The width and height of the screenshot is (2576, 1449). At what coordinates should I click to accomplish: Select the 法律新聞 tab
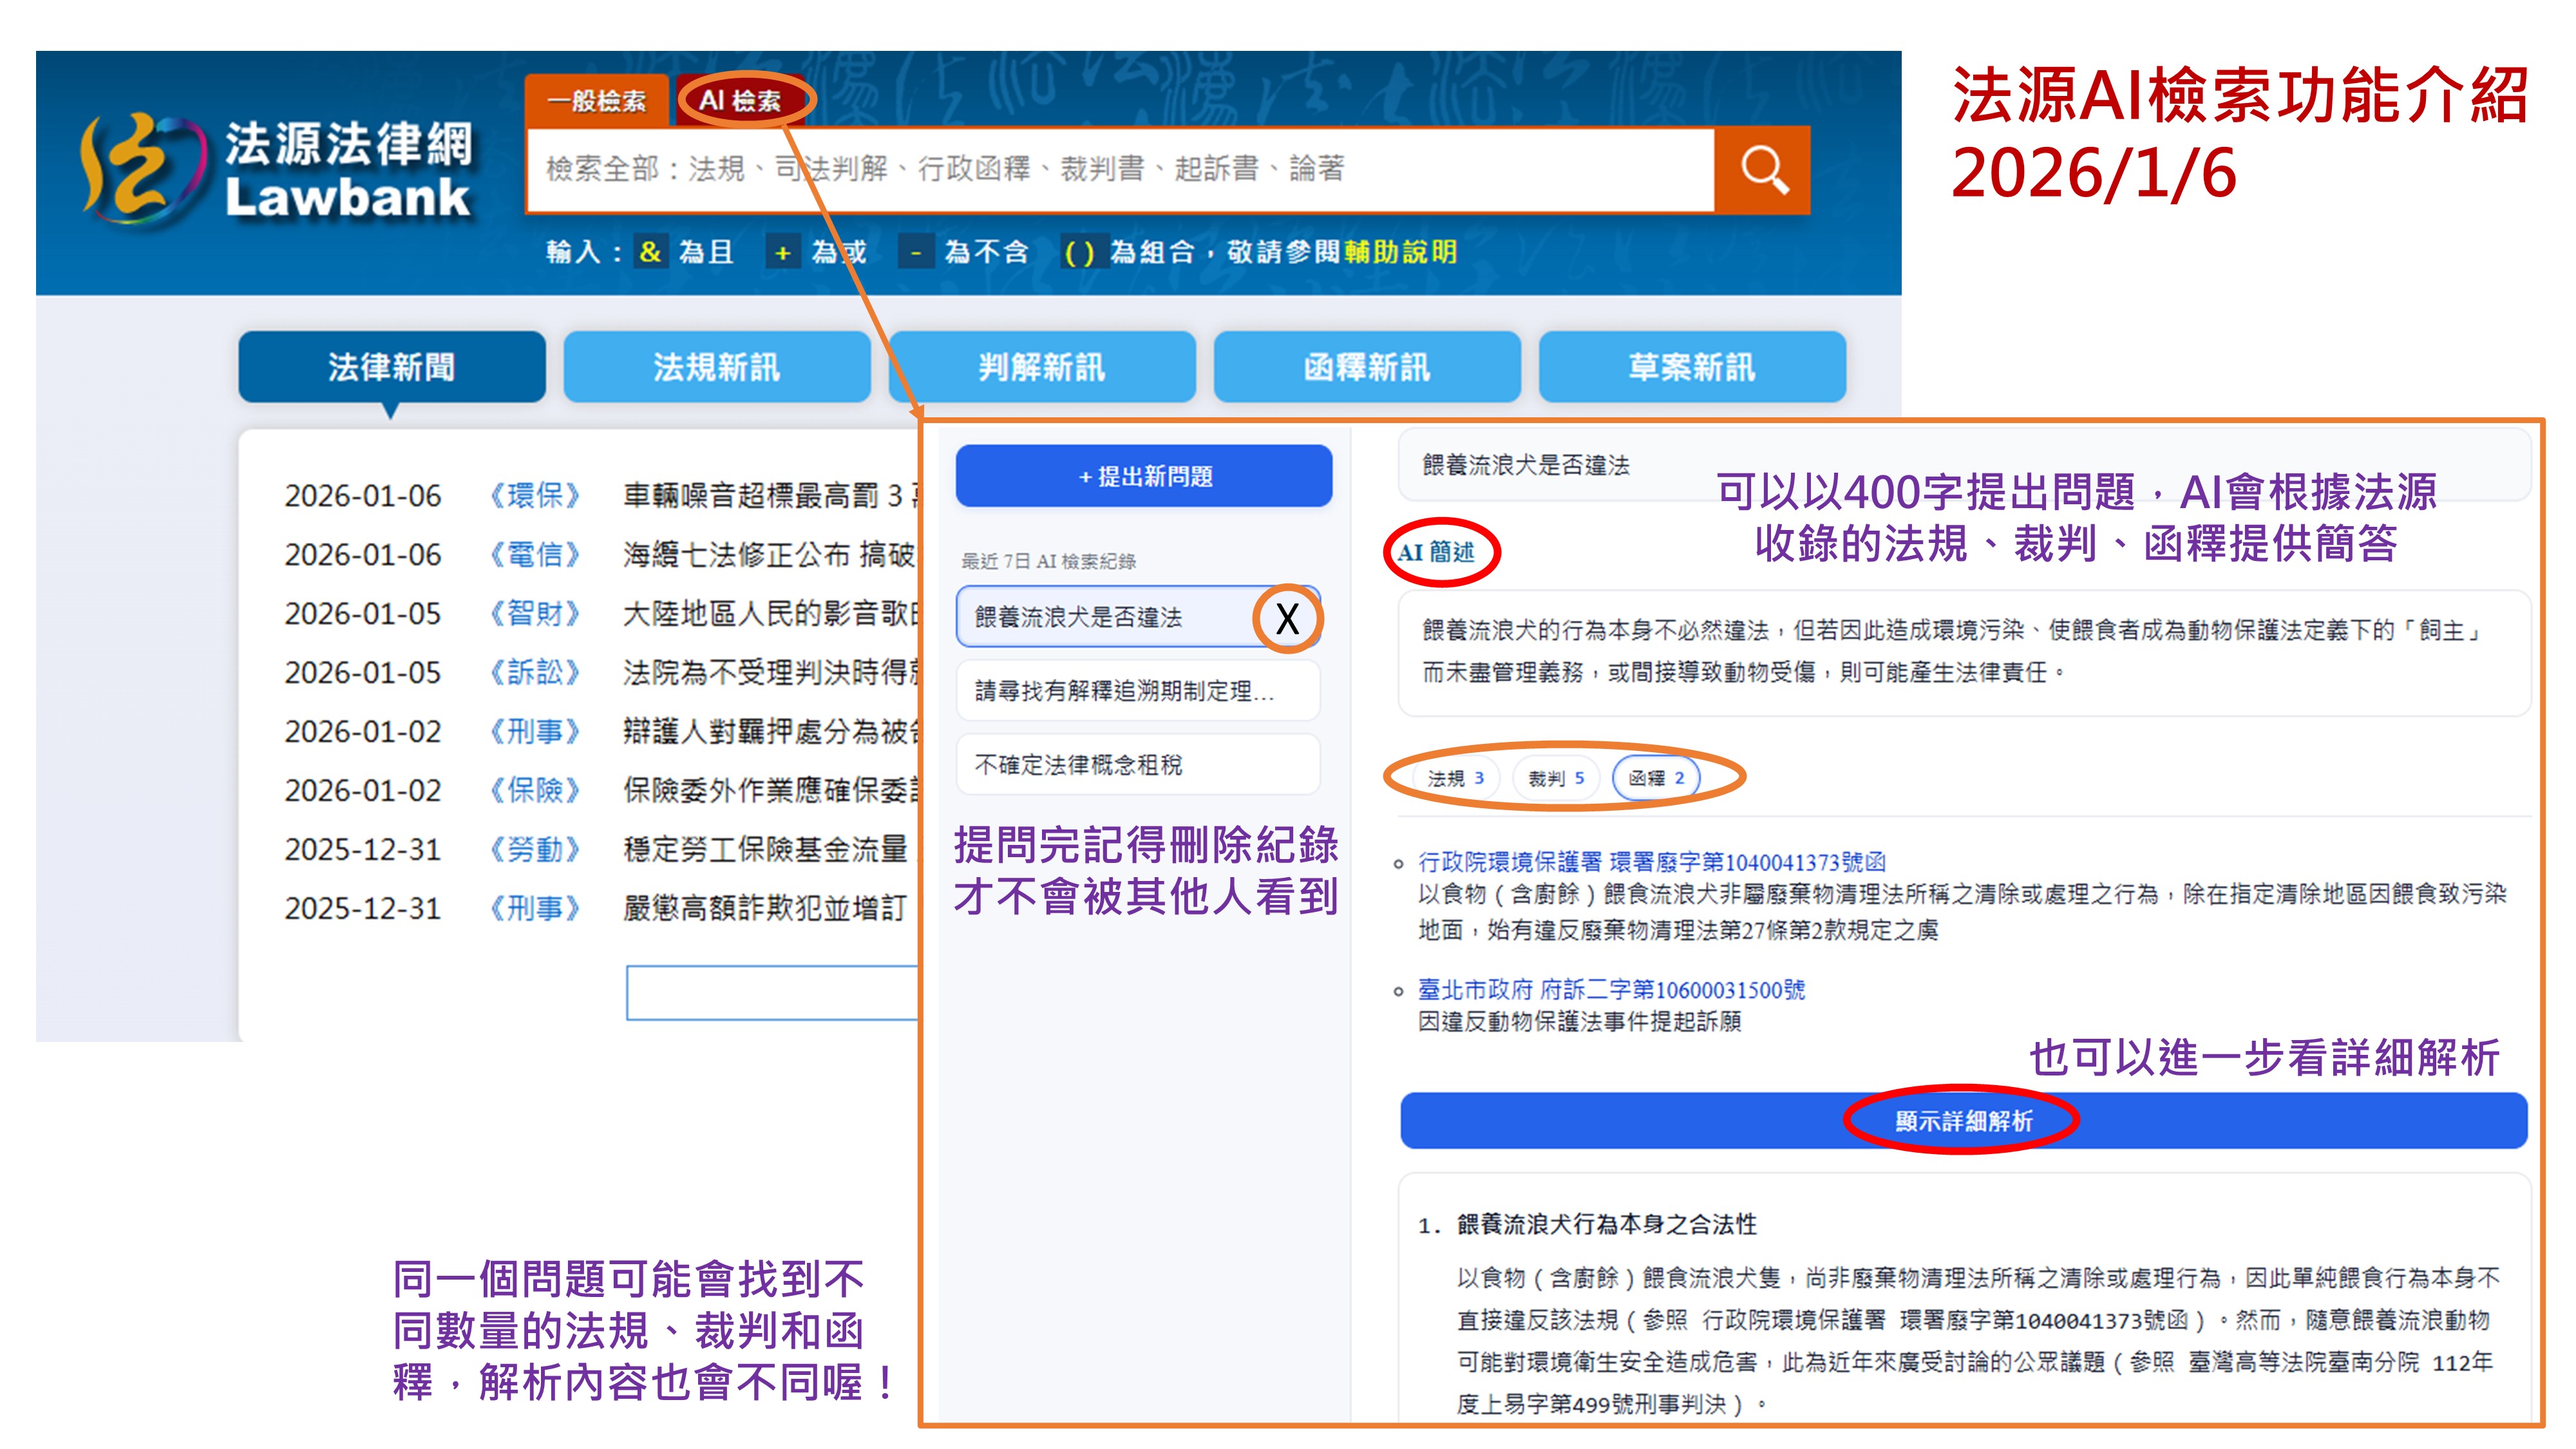click(391, 367)
